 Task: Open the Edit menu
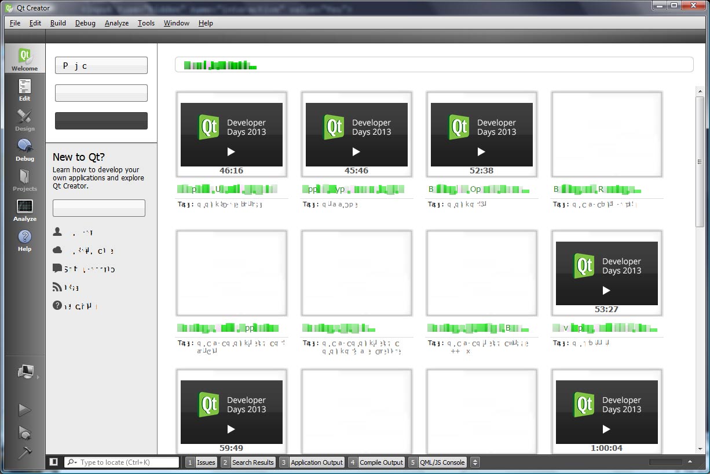click(x=35, y=23)
